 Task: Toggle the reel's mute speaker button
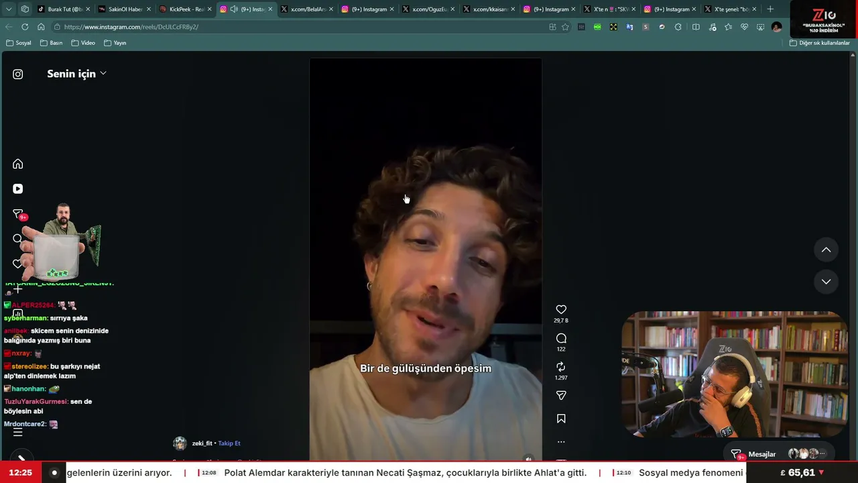(x=528, y=459)
